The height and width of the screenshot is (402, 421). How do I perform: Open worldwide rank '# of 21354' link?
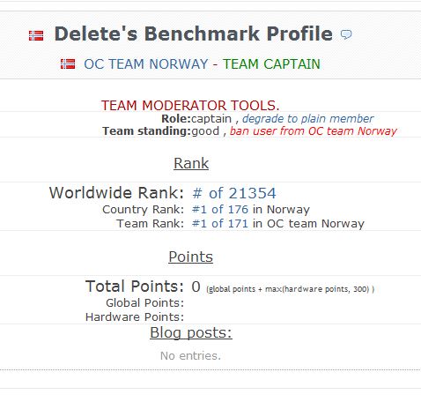click(234, 193)
